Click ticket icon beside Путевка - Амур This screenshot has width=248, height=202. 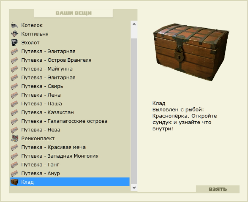pyautogui.click(x=14, y=173)
